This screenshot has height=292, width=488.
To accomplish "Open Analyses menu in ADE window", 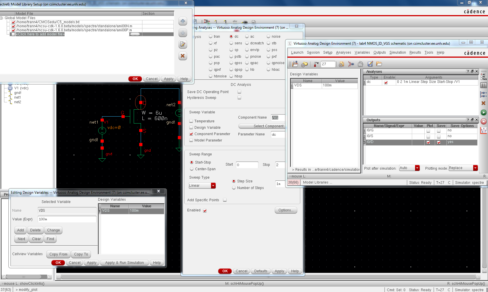I will [x=343, y=52].
